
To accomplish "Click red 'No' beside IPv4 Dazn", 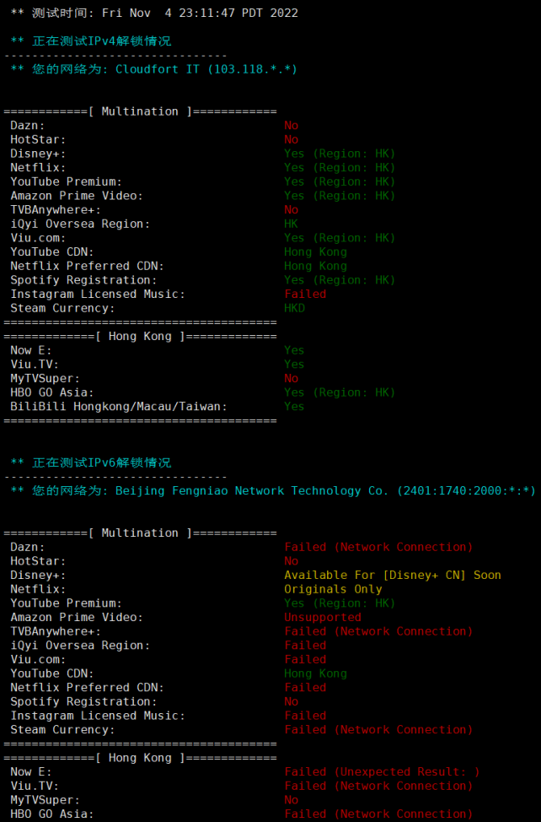I will (x=291, y=125).
